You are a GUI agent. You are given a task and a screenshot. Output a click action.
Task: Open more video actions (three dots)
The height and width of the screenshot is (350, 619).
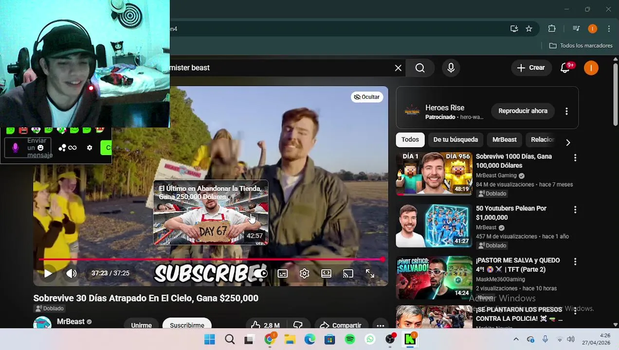pos(381,325)
